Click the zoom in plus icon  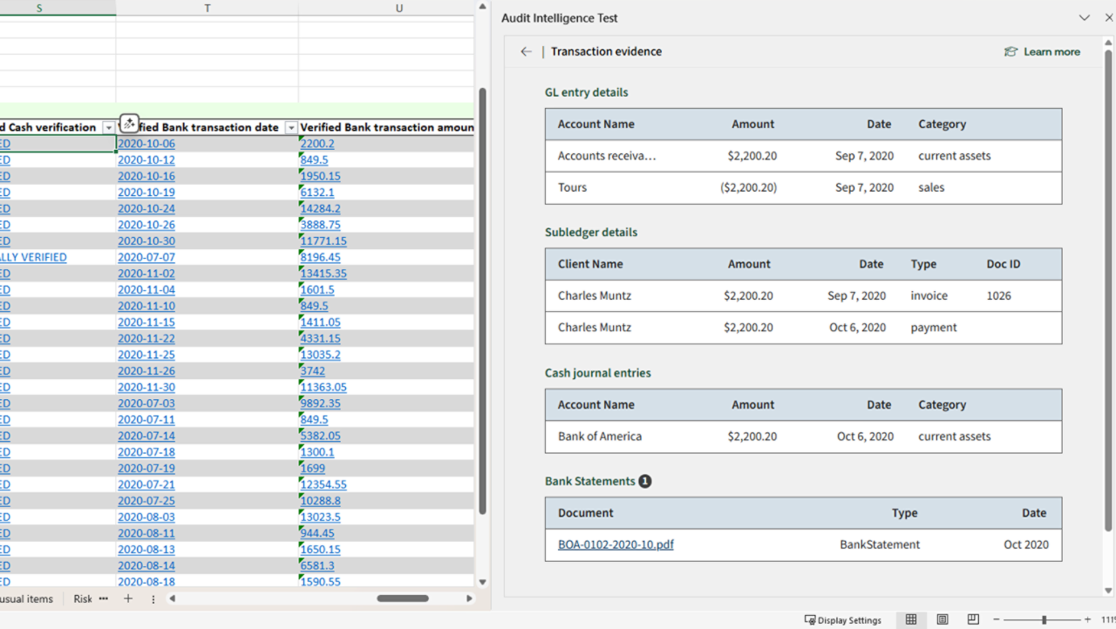point(1087,619)
